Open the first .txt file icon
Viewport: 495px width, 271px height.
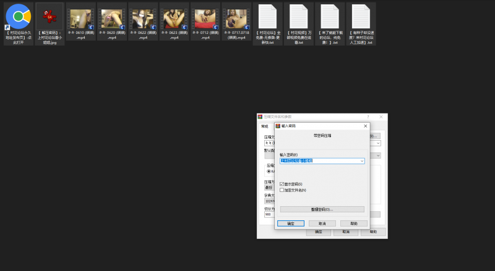coord(268,17)
